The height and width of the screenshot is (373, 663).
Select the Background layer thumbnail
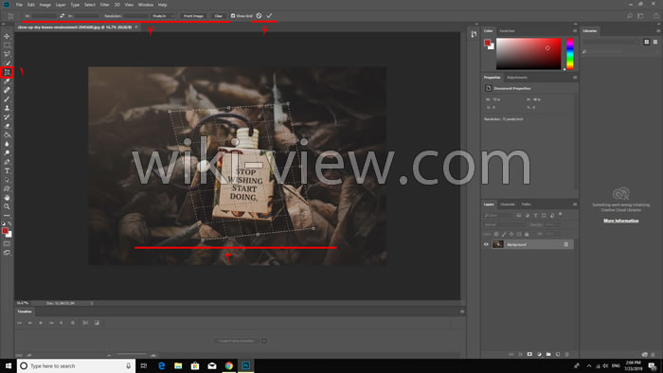(498, 244)
